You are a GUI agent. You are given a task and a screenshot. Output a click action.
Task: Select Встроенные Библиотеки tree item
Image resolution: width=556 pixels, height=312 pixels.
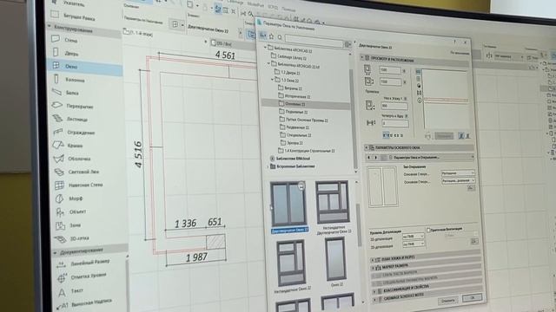(x=293, y=166)
